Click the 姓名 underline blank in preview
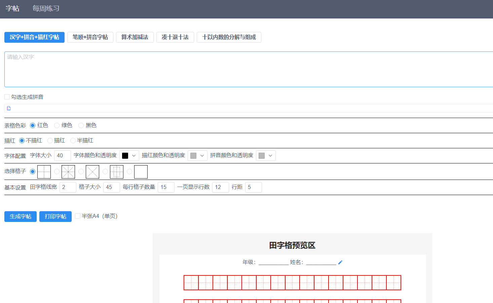 pyautogui.click(x=321, y=262)
